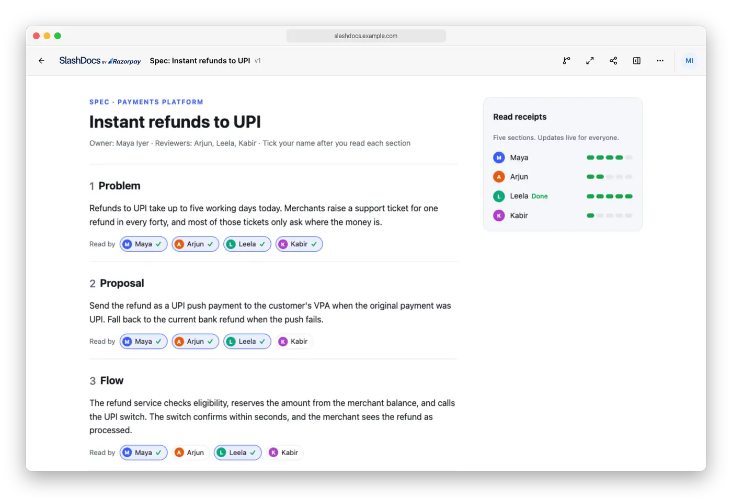Viewport: 732px width, 497px height.
Task: Untick Leela in the Problem section
Action: tap(247, 244)
